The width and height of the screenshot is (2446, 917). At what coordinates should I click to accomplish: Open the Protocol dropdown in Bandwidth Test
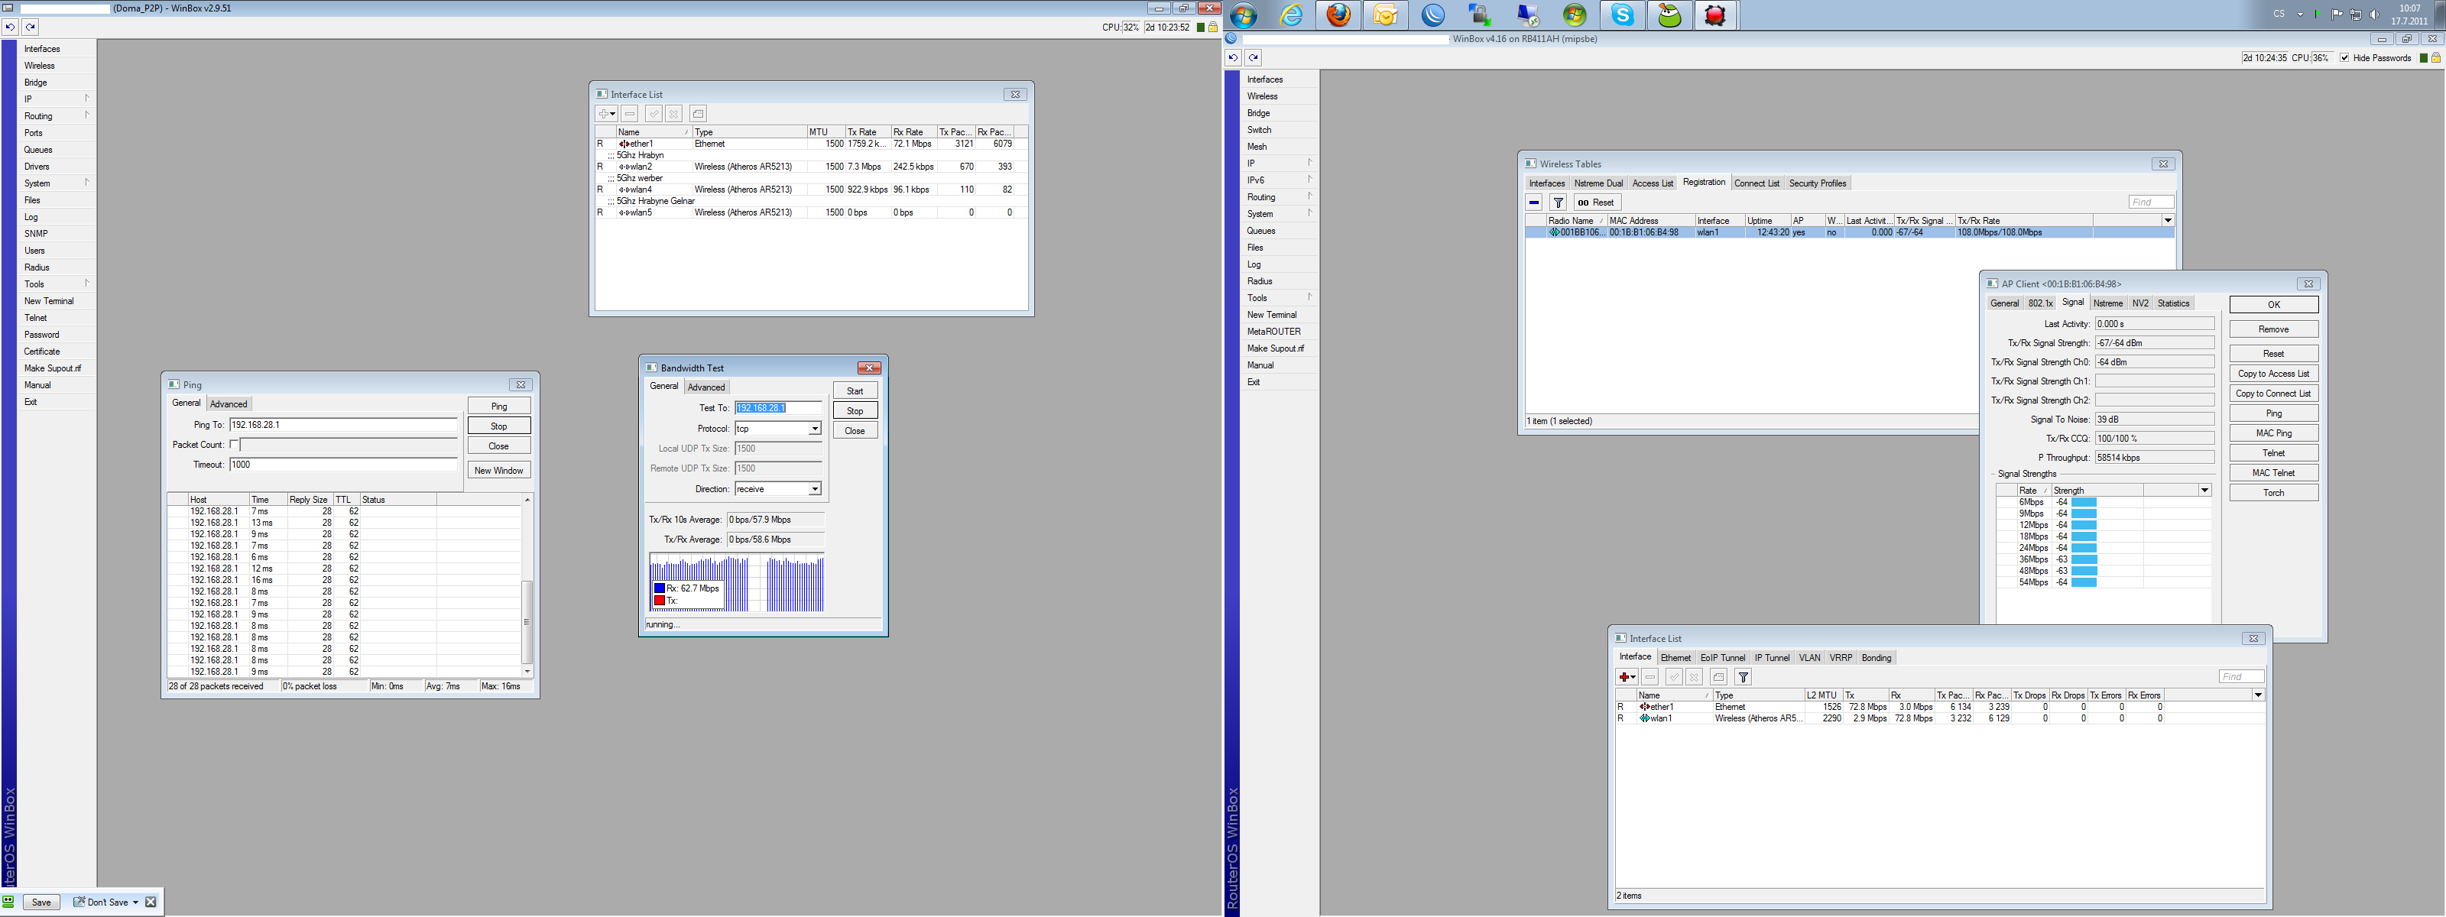[x=814, y=429]
